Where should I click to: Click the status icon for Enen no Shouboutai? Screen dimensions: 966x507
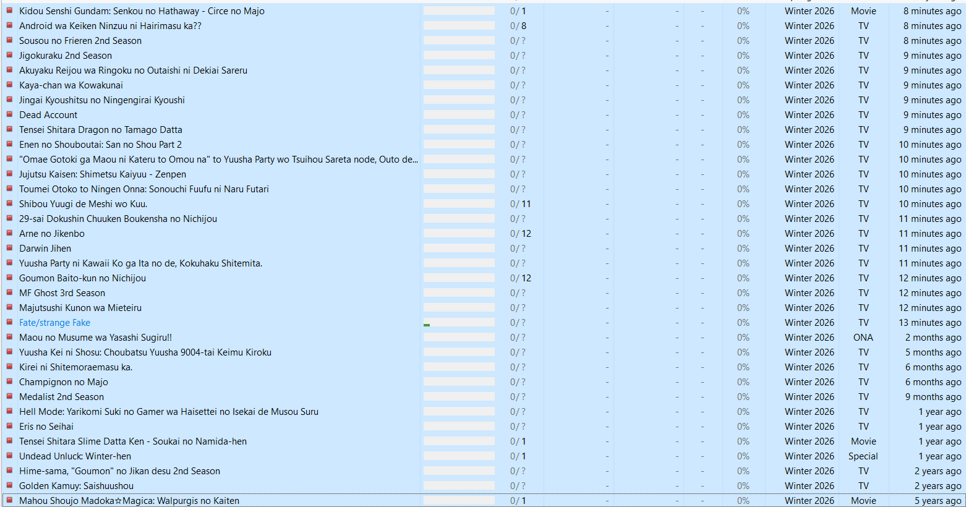(9, 144)
